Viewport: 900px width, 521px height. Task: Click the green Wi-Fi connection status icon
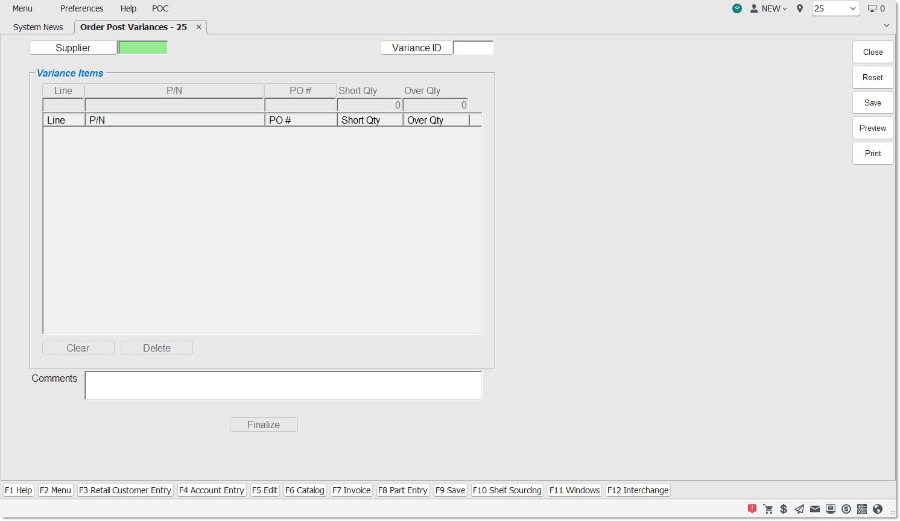coord(737,8)
